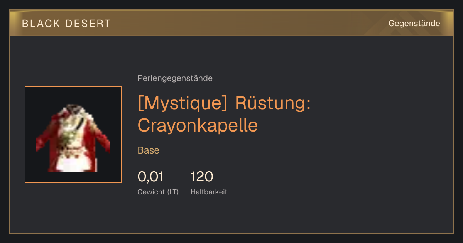Click the red coat armor item icon
463x243 pixels.
(73, 138)
